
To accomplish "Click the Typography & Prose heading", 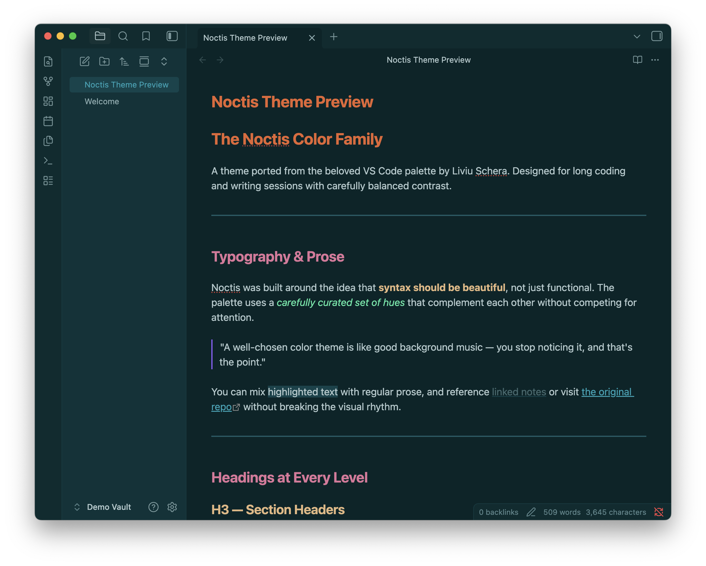I will tap(278, 257).
